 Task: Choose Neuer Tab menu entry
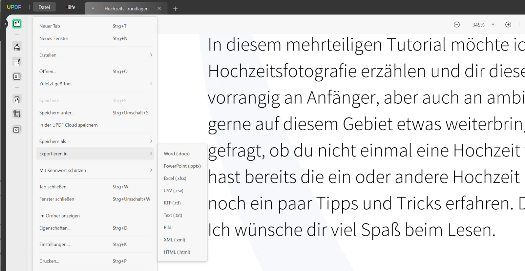[95, 26]
